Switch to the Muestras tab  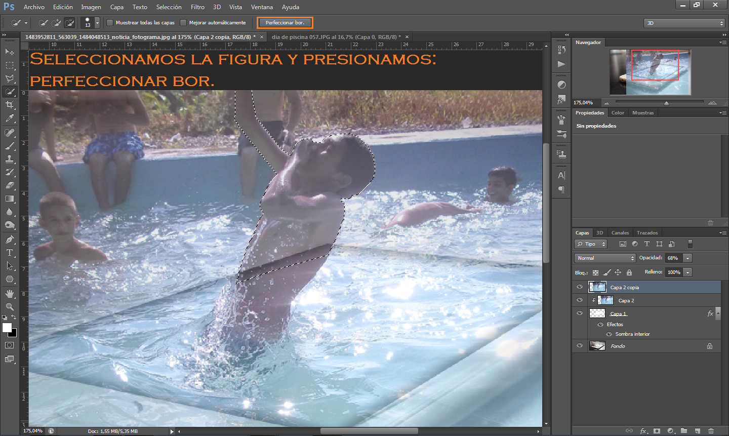(643, 113)
